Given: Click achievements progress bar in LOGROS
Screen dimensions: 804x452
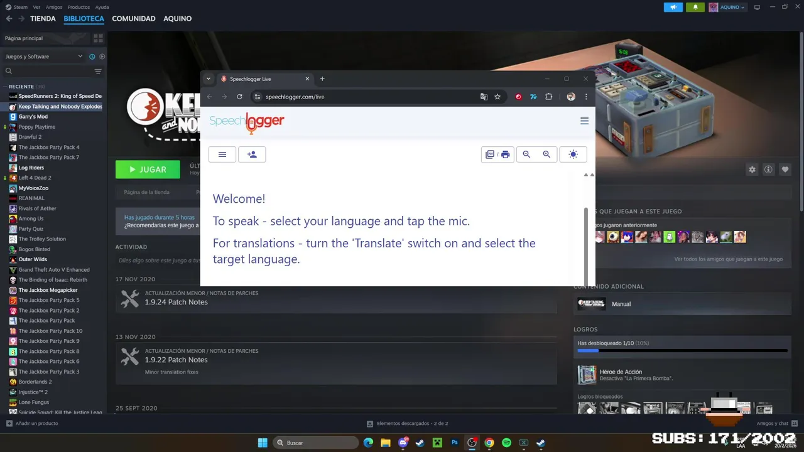Looking at the screenshot, I should coord(682,351).
